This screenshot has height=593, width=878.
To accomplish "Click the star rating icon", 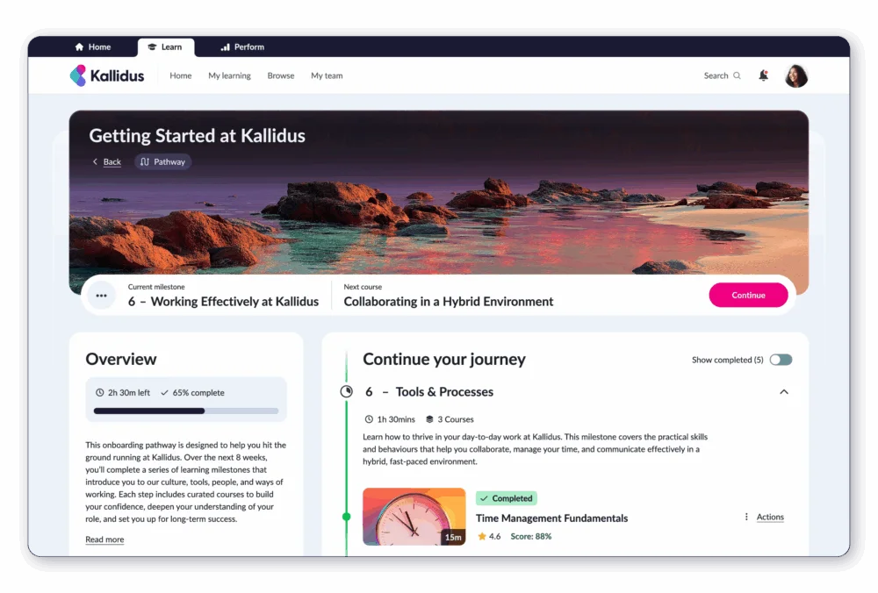I will click(482, 536).
